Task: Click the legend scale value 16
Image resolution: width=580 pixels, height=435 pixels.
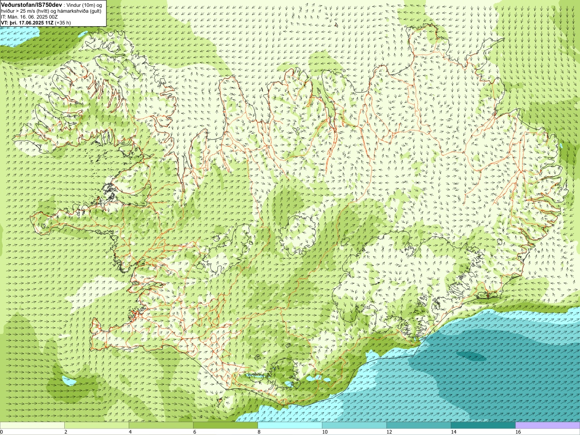Action: click(518, 432)
